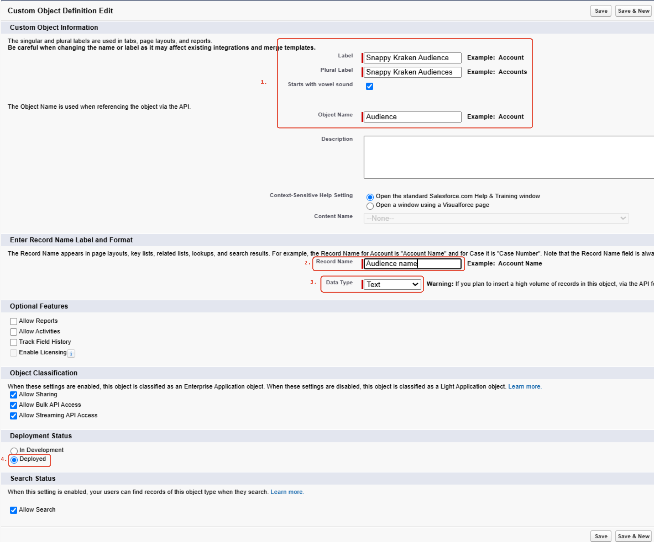Choose Open a window using Visualforce page
654x542 pixels.
(370, 206)
